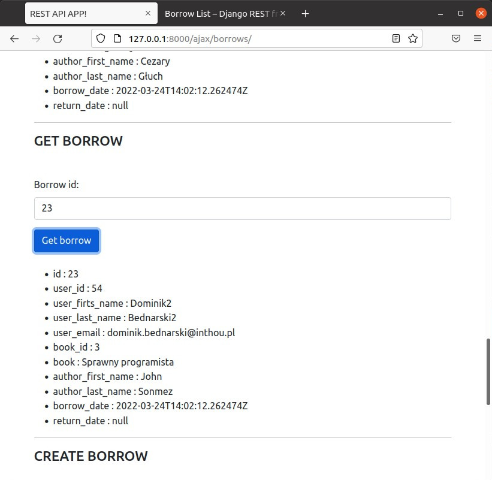Go back to the previous page
The height and width of the screenshot is (480, 492).
click(14, 38)
